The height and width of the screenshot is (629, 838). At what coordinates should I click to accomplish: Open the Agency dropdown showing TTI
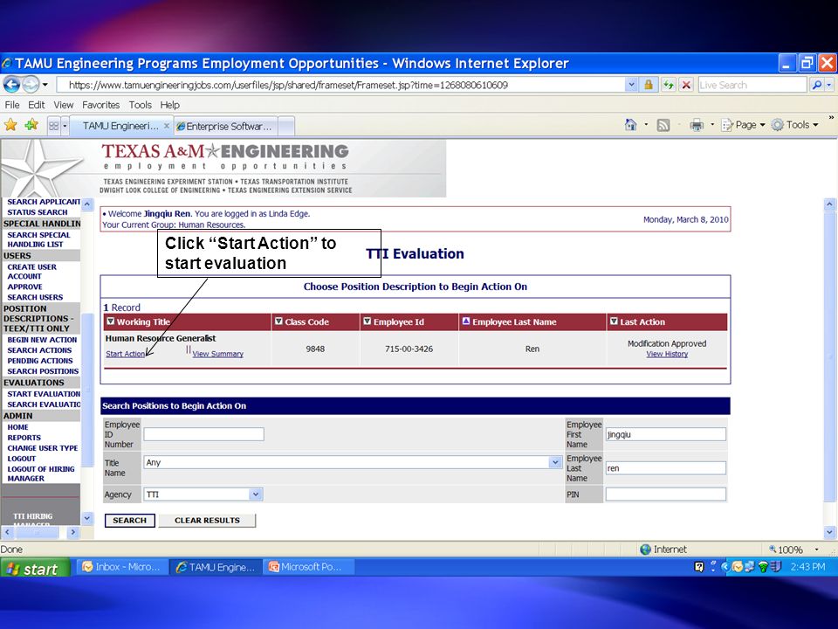click(256, 494)
